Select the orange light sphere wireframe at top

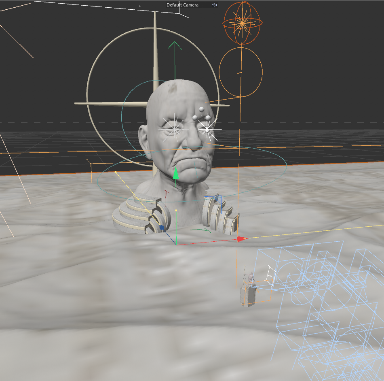click(242, 23)
